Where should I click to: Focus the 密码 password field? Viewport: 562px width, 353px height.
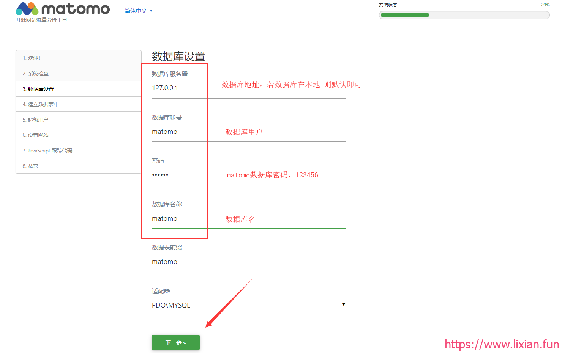[x=249, y=175]
